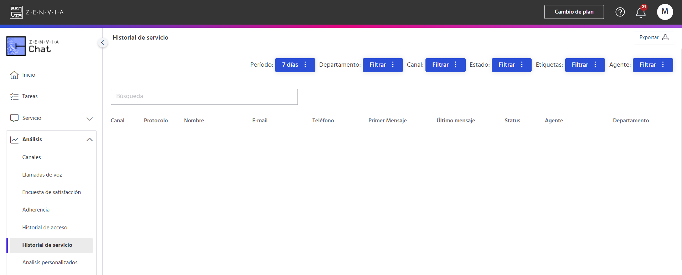Click the Último mensaje column header
The image size is (682, 275).
(x=456, y=121)
